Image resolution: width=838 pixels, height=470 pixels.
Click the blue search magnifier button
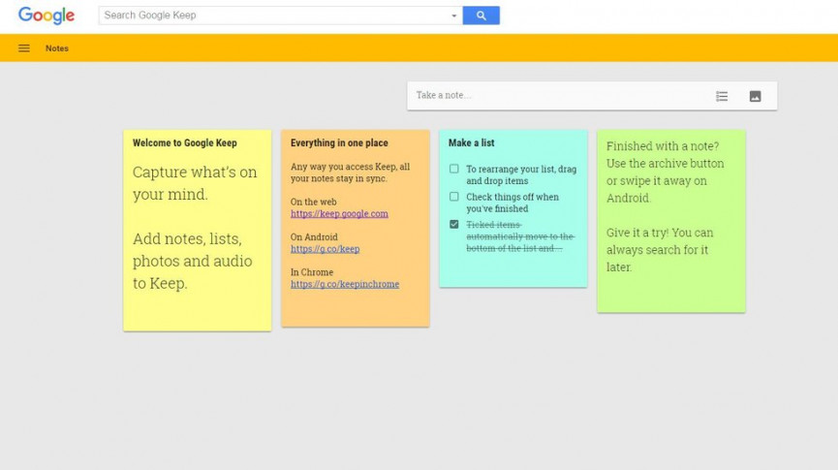point(481,16)
